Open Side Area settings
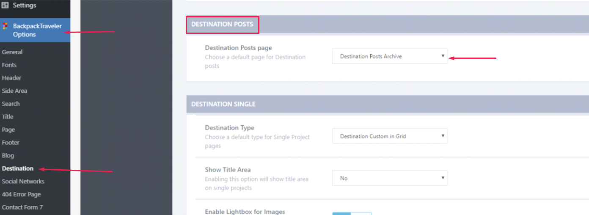The image size is (589, 215). [x=14, y=91]
